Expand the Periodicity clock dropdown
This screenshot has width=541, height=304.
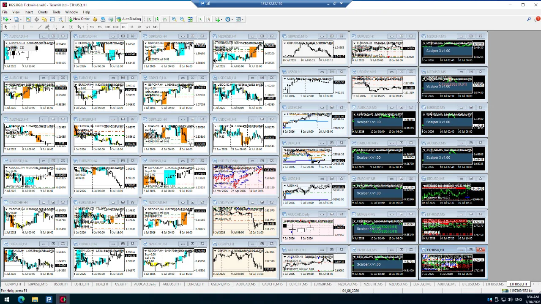click(x=232, y=19)
